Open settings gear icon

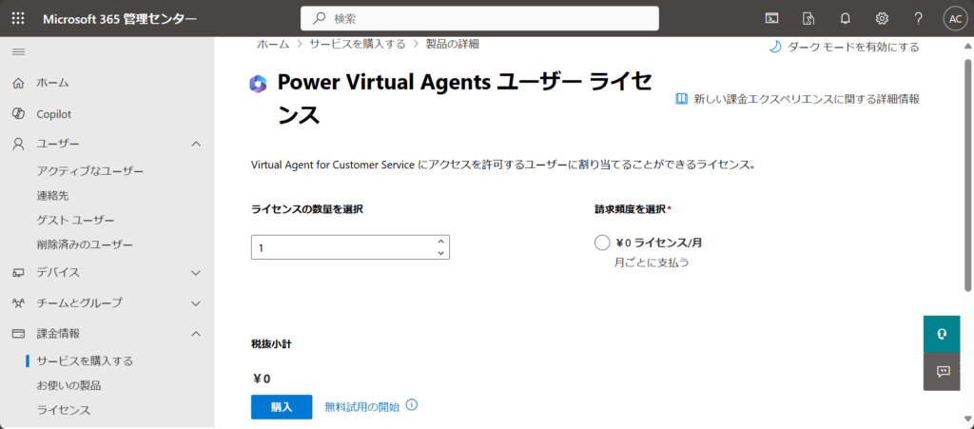[882, 19]
